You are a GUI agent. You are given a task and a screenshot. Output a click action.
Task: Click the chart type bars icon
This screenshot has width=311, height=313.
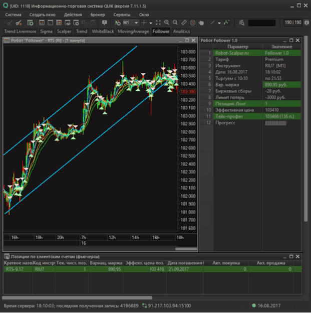[x=227, y=23]
